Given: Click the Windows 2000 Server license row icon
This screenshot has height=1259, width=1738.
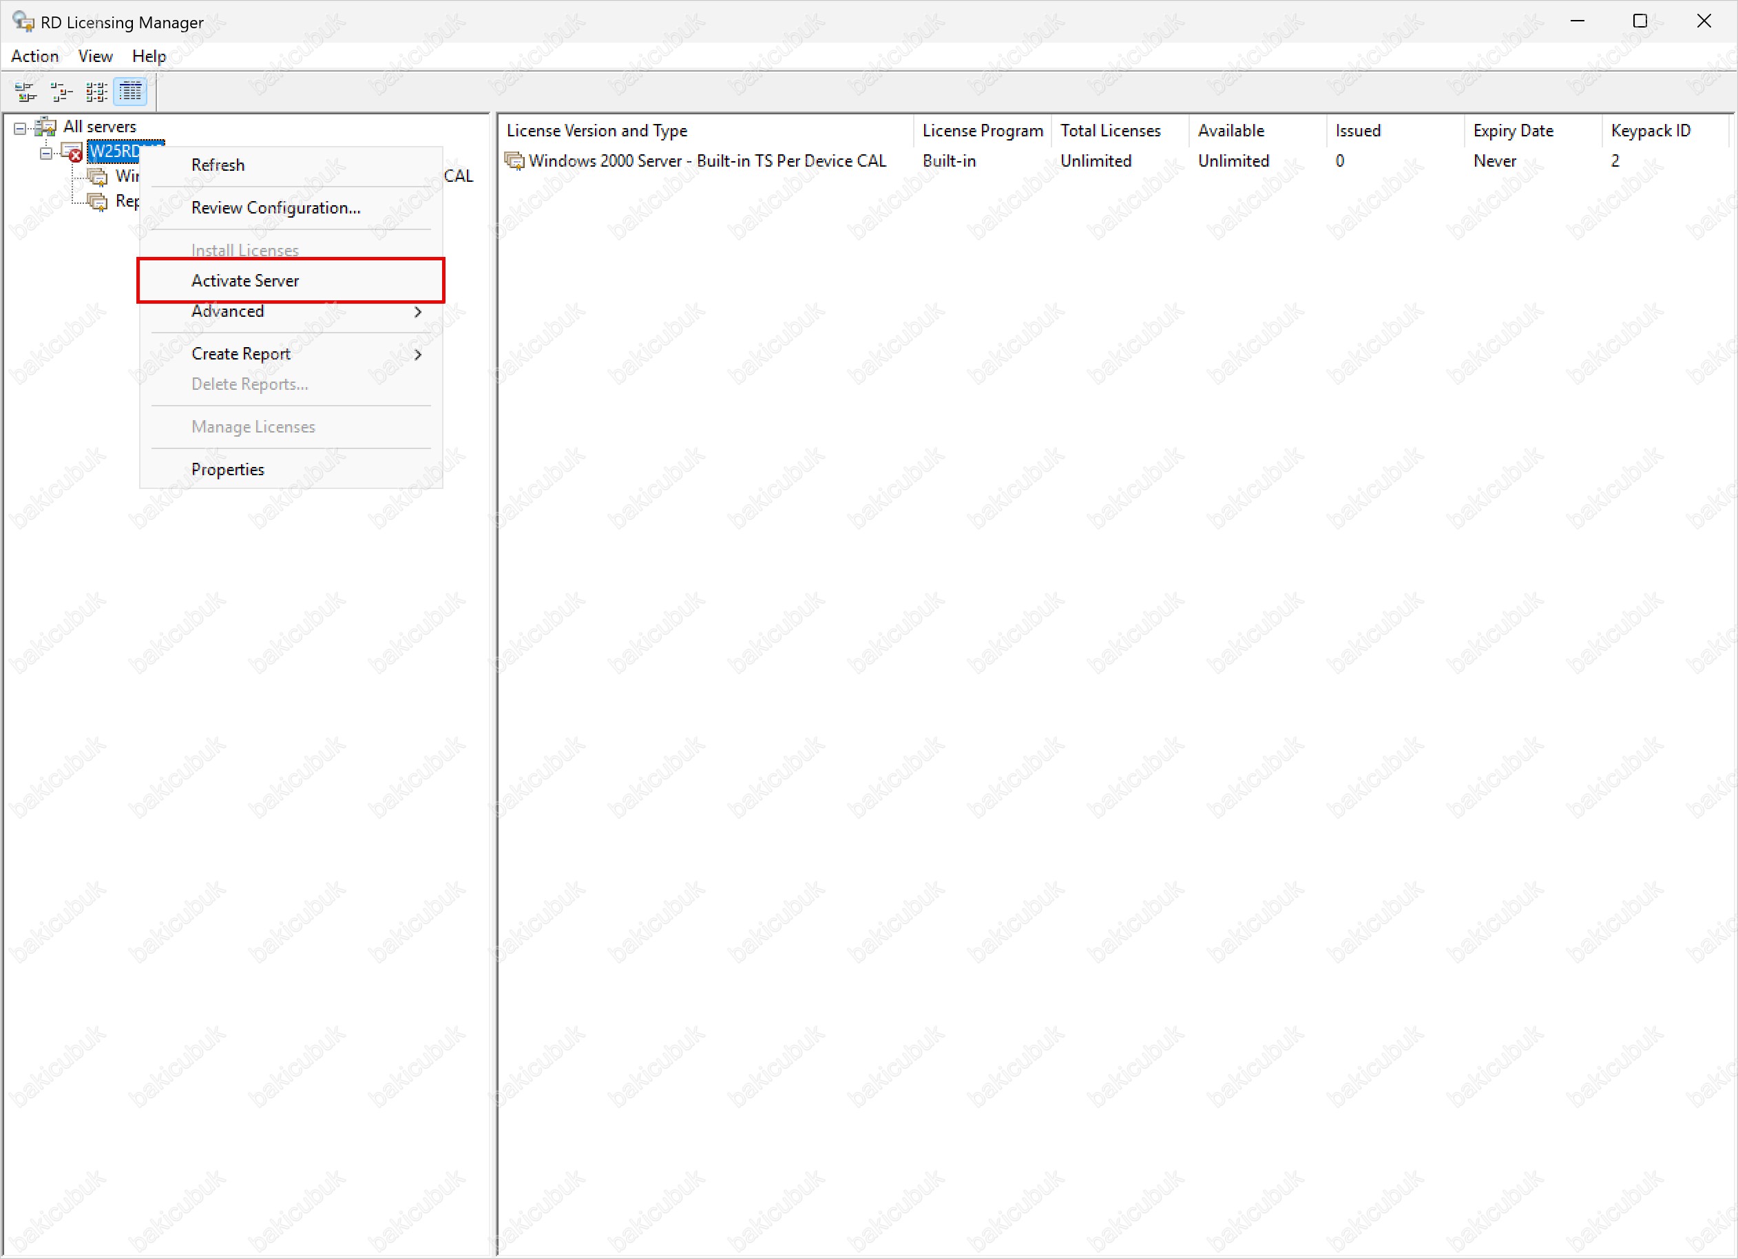Looking at the screenshot, I should click(514, 161).
